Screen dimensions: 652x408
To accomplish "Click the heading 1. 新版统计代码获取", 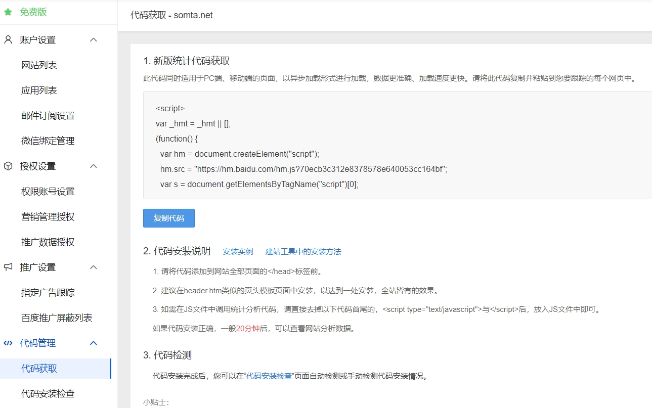I will [x=187, y=61].
